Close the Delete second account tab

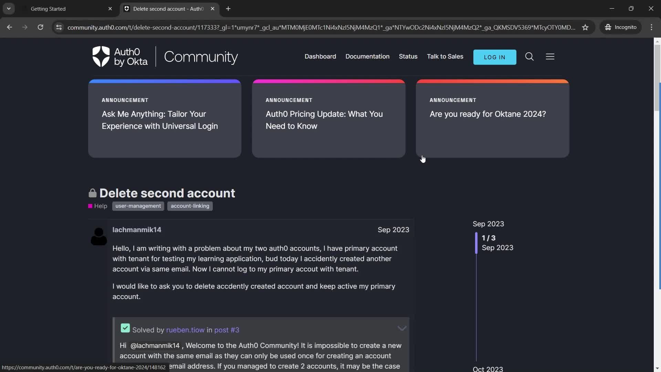tap(212, 9)
